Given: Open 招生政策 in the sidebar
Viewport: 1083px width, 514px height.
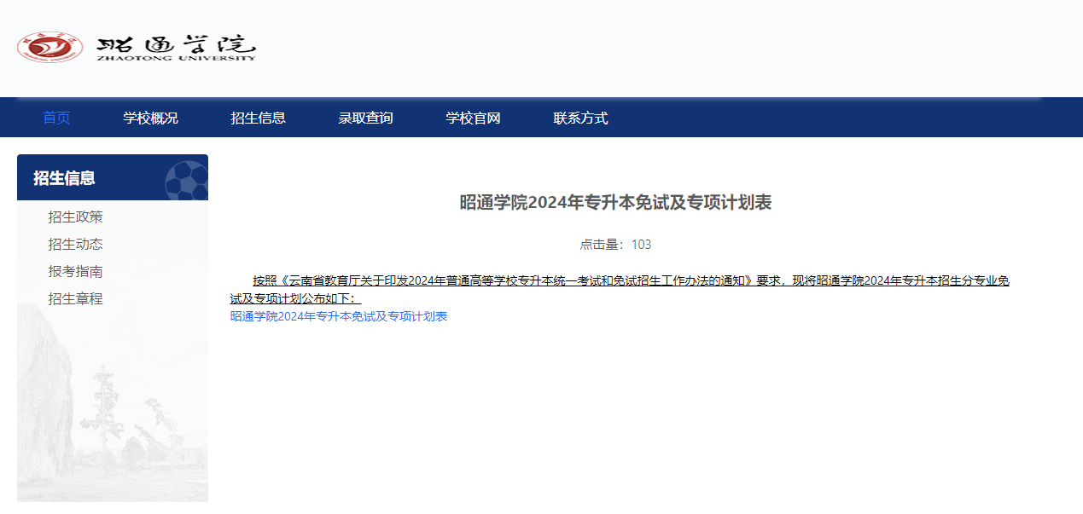Looking at the screenshot, I should [x=75, y=217].
